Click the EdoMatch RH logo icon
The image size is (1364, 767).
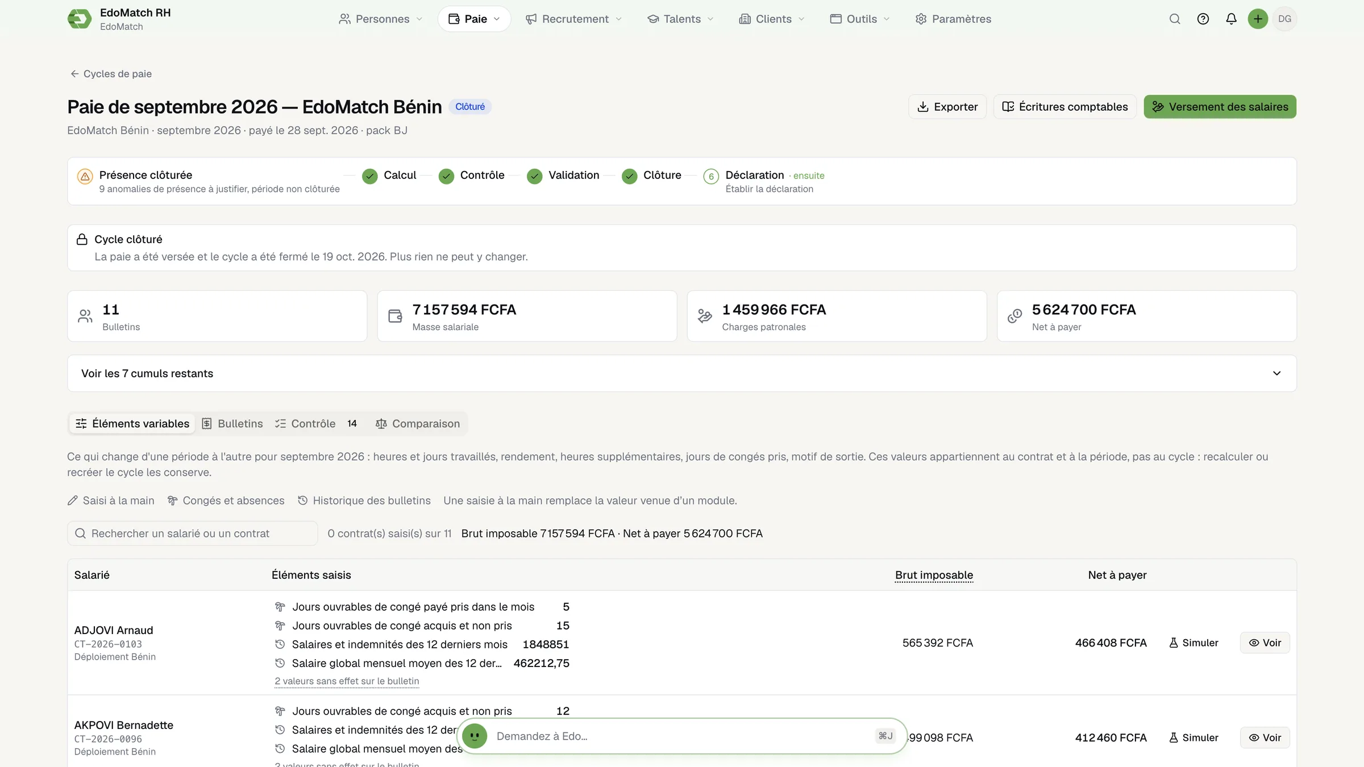80,19
